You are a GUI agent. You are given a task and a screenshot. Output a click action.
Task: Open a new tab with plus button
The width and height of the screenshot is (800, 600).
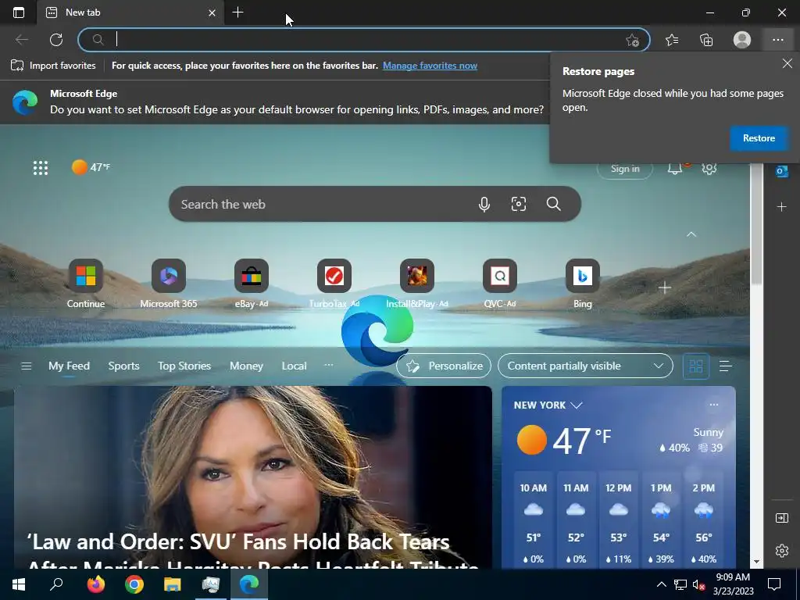pos(237,12)
